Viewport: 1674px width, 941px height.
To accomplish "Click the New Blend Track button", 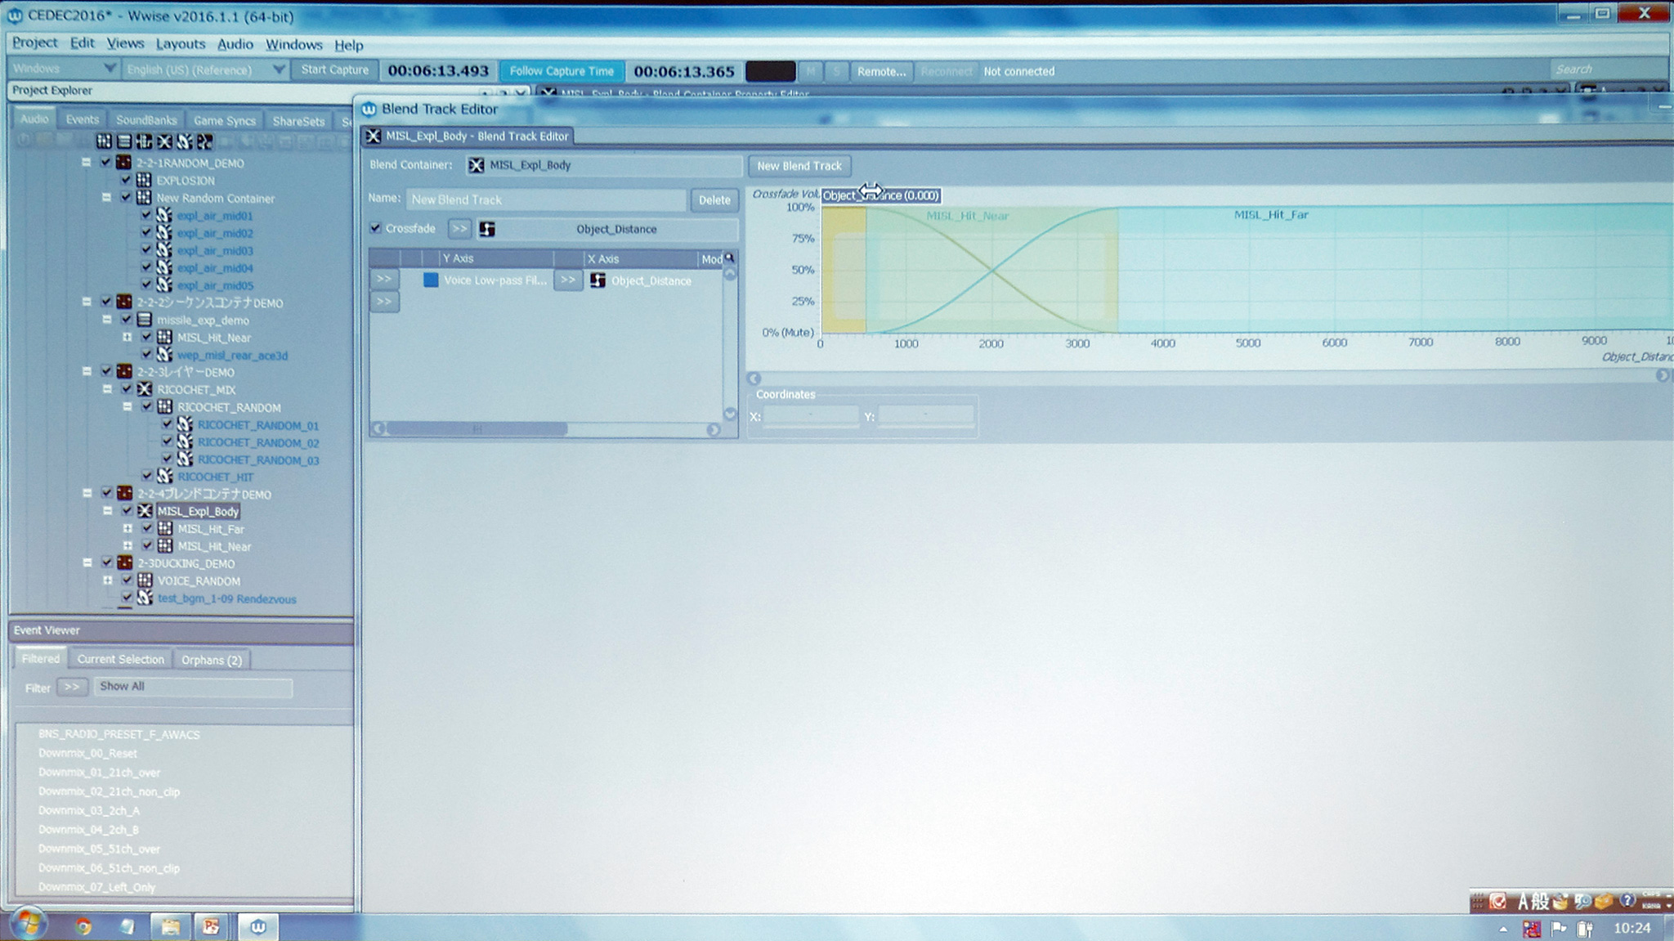I will (x=799, y=166).
